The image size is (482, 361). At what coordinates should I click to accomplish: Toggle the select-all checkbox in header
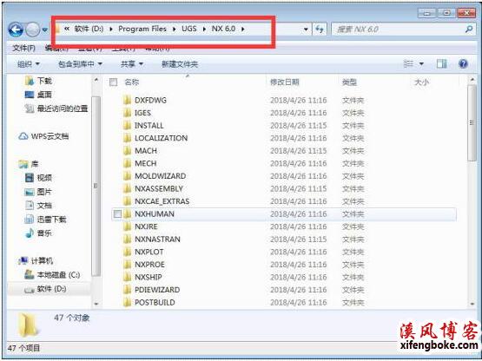tap(114, 82)
